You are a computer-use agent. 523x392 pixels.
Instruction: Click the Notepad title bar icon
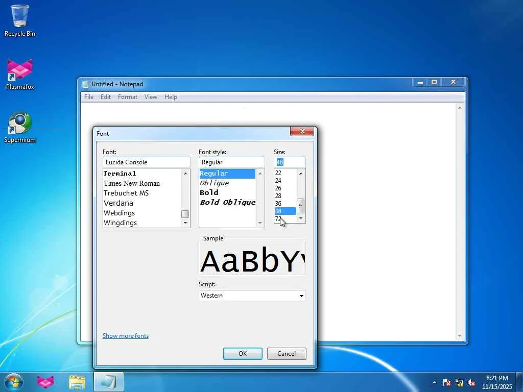click(x=85, y=84)
